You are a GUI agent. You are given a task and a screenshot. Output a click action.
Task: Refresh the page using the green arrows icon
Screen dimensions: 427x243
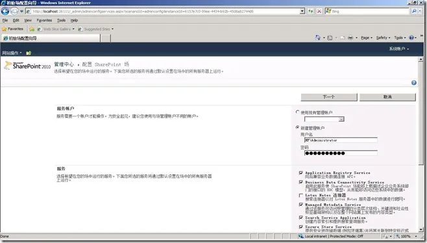(x=310, y=11)
